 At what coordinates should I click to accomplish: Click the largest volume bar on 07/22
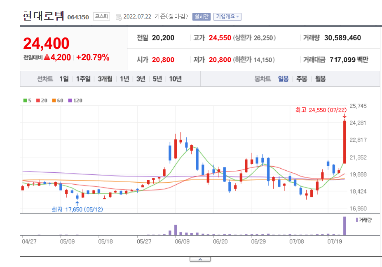coord(345,226)
